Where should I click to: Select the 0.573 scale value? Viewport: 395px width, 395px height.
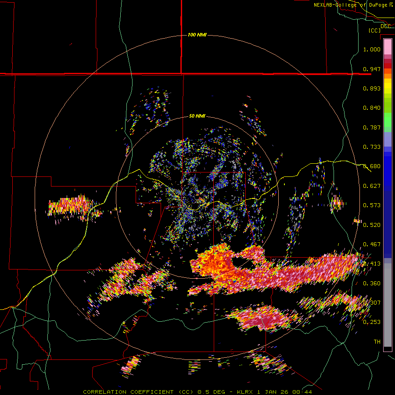point(372,205)
